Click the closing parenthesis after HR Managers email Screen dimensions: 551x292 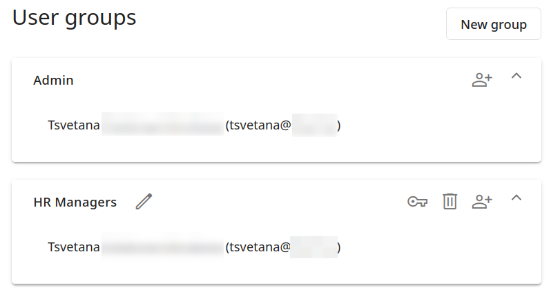pos(339,247)
